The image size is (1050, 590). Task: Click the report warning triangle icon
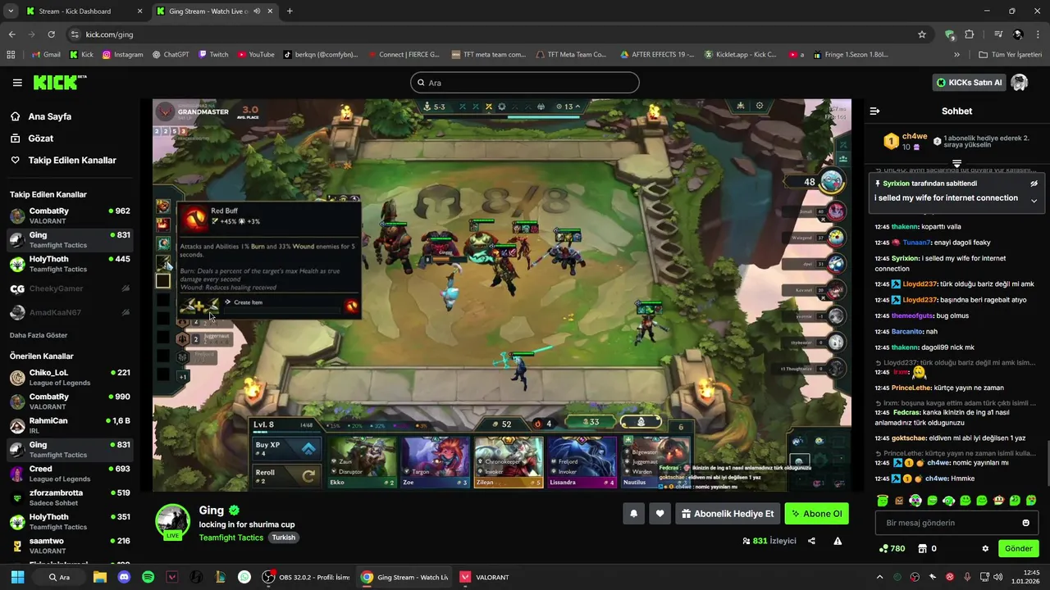pos(838,541)
